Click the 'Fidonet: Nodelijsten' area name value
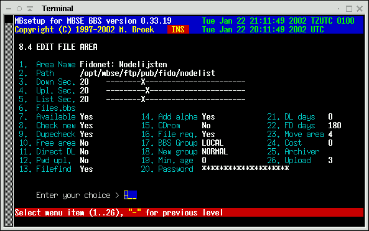Screen dimensions: 369x231 coord(124,65)
